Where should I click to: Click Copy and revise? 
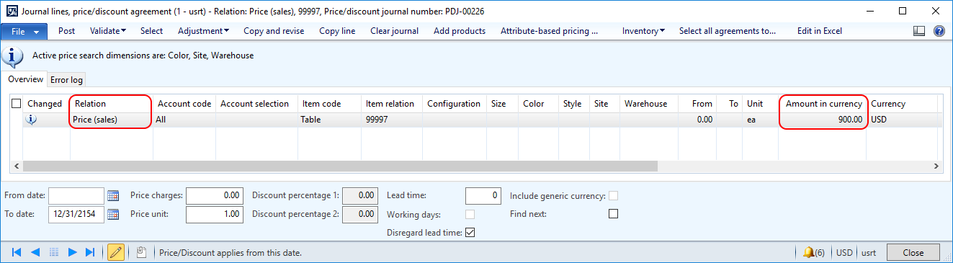coord(274,31)
